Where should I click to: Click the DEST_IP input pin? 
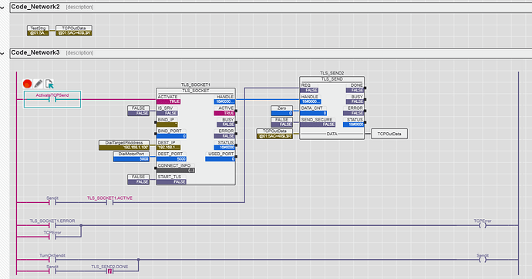168,145
